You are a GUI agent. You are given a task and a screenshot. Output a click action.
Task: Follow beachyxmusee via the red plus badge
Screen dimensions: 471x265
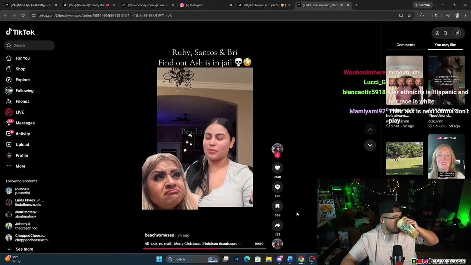coord(277,155)
